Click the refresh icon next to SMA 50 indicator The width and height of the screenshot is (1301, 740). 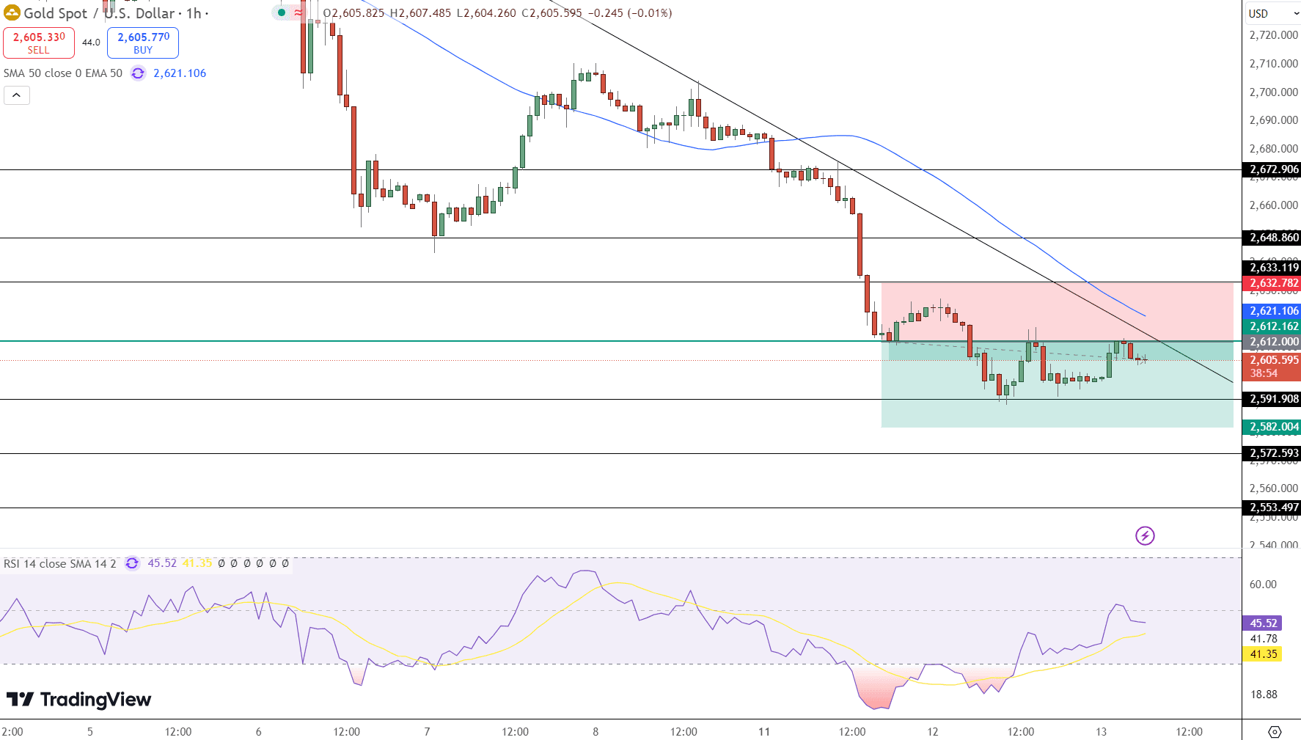click(138, 73)
